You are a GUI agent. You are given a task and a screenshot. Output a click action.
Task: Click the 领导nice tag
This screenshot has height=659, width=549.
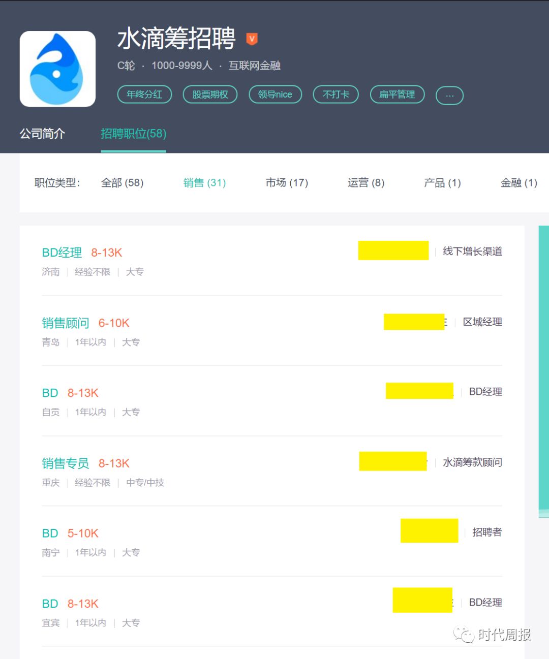275,95
